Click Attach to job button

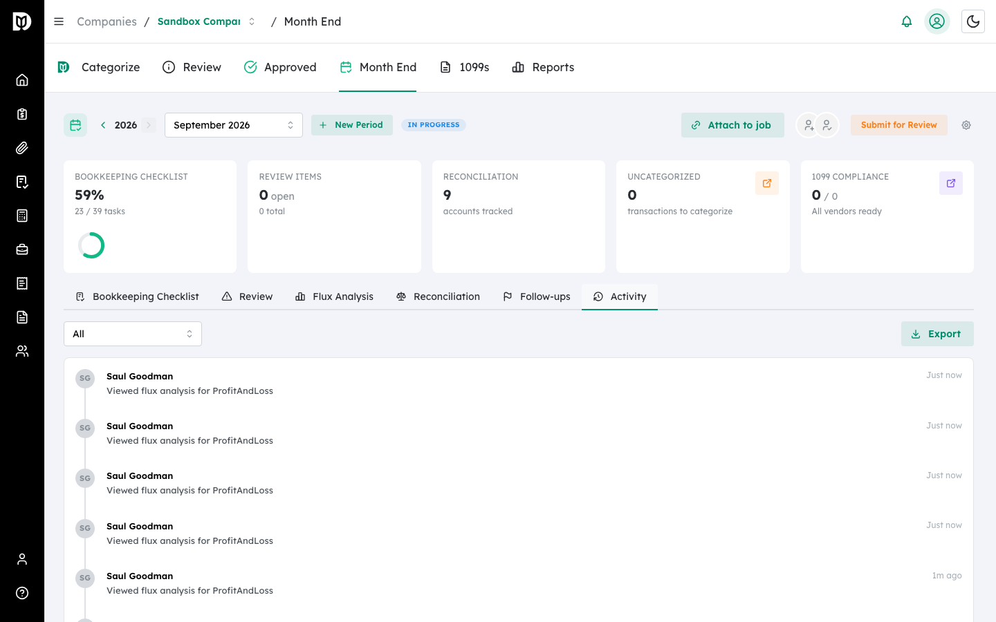732,125
